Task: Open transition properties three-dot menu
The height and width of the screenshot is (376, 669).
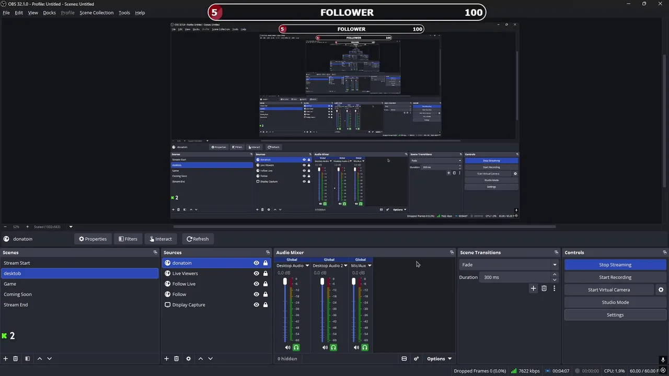Action: (554, 288)
